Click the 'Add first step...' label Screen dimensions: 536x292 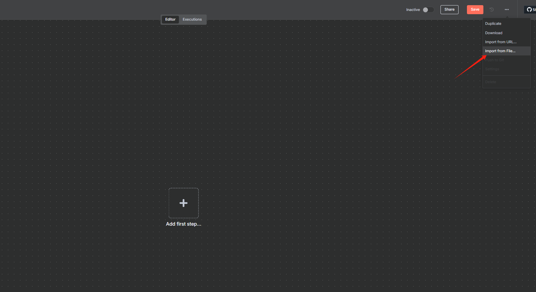pos(183,224)
